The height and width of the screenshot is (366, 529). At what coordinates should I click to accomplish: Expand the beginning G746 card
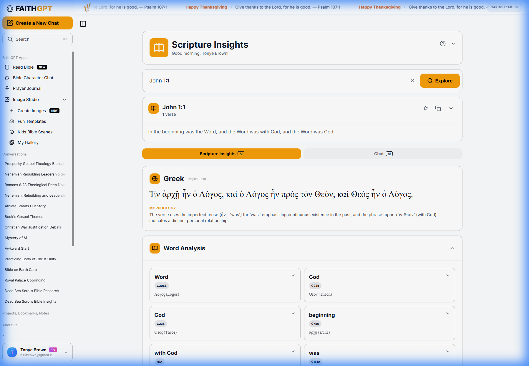pyautogui.click(x=448, y=313)
